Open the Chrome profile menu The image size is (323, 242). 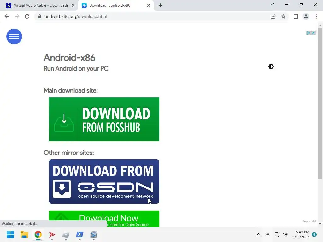[306, 16]
